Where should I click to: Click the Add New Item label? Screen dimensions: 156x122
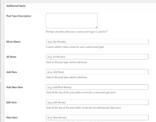15,87
